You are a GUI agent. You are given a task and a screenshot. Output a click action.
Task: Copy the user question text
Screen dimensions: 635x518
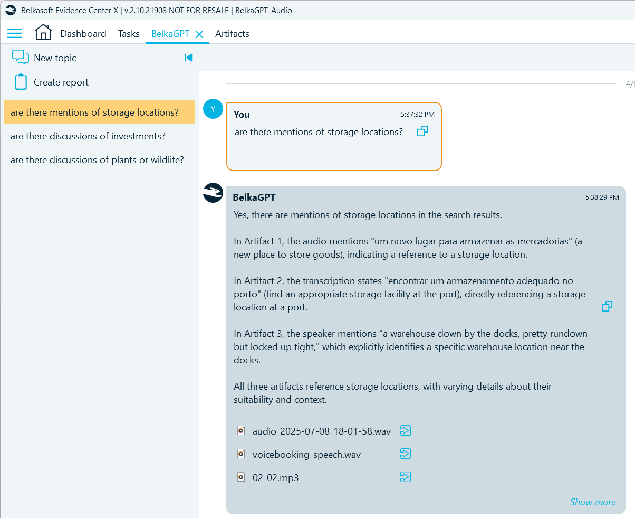point(422,131)
